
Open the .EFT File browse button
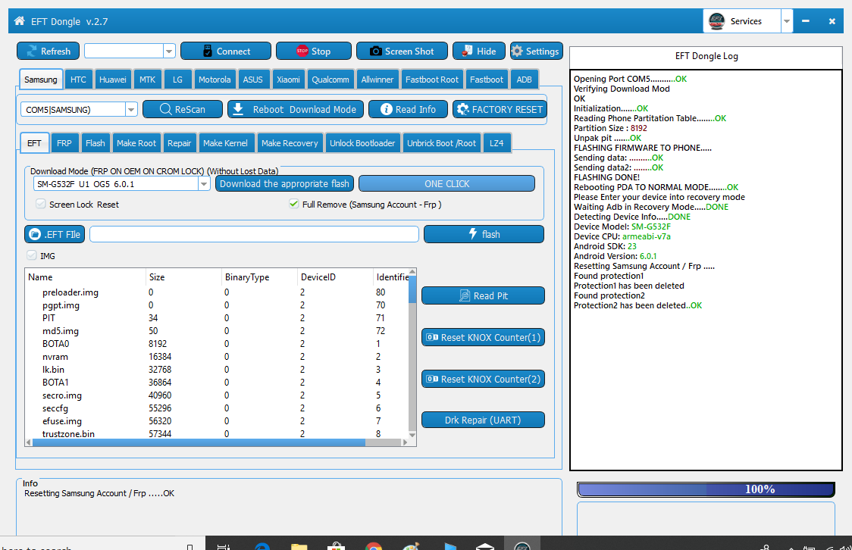tap(55, 234)
